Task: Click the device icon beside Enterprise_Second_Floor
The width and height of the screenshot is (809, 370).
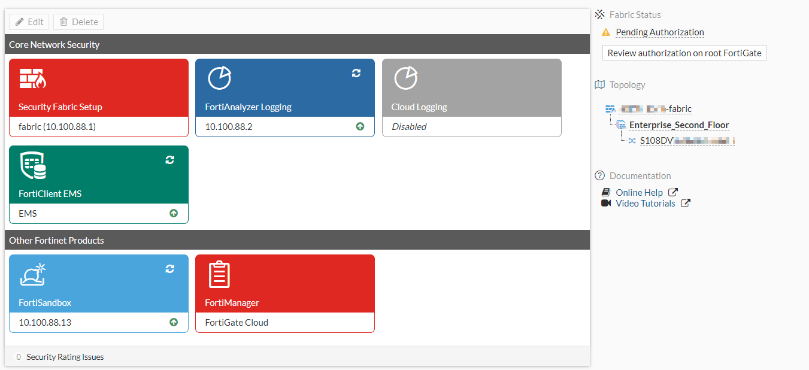Action: (x=621, y=125)
